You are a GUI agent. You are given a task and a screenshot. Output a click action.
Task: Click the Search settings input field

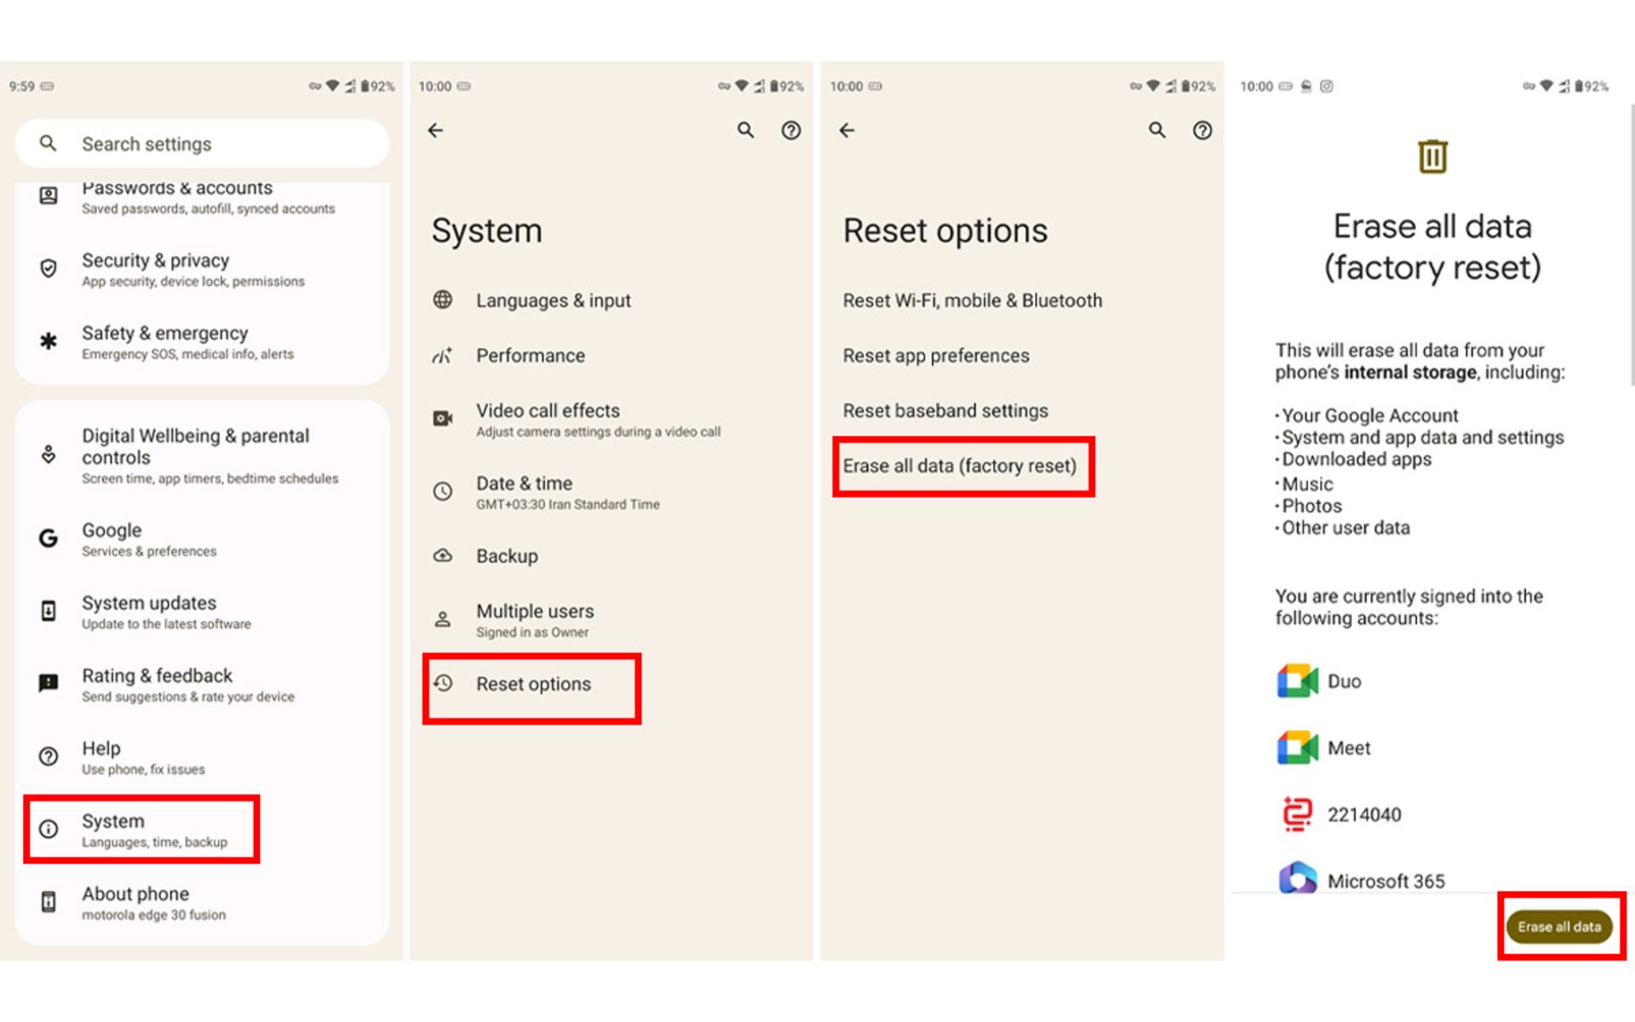(x=204, y=142)
